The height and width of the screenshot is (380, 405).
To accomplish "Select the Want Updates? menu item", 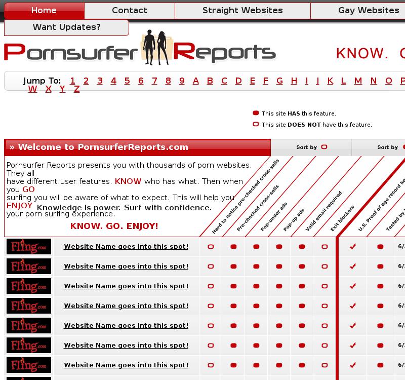I will (66, 27).
